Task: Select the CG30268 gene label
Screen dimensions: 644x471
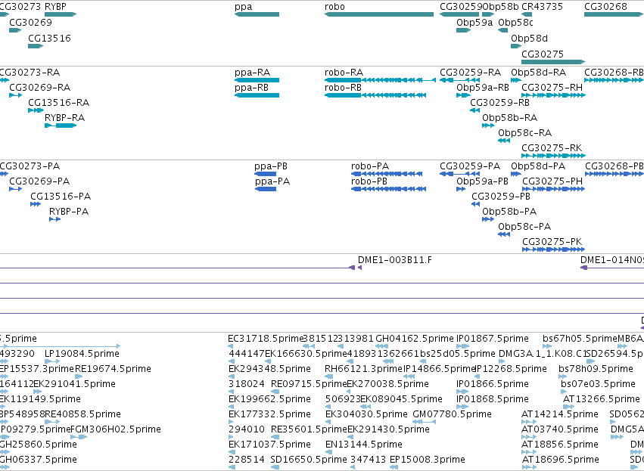Action: pos(606,7)
